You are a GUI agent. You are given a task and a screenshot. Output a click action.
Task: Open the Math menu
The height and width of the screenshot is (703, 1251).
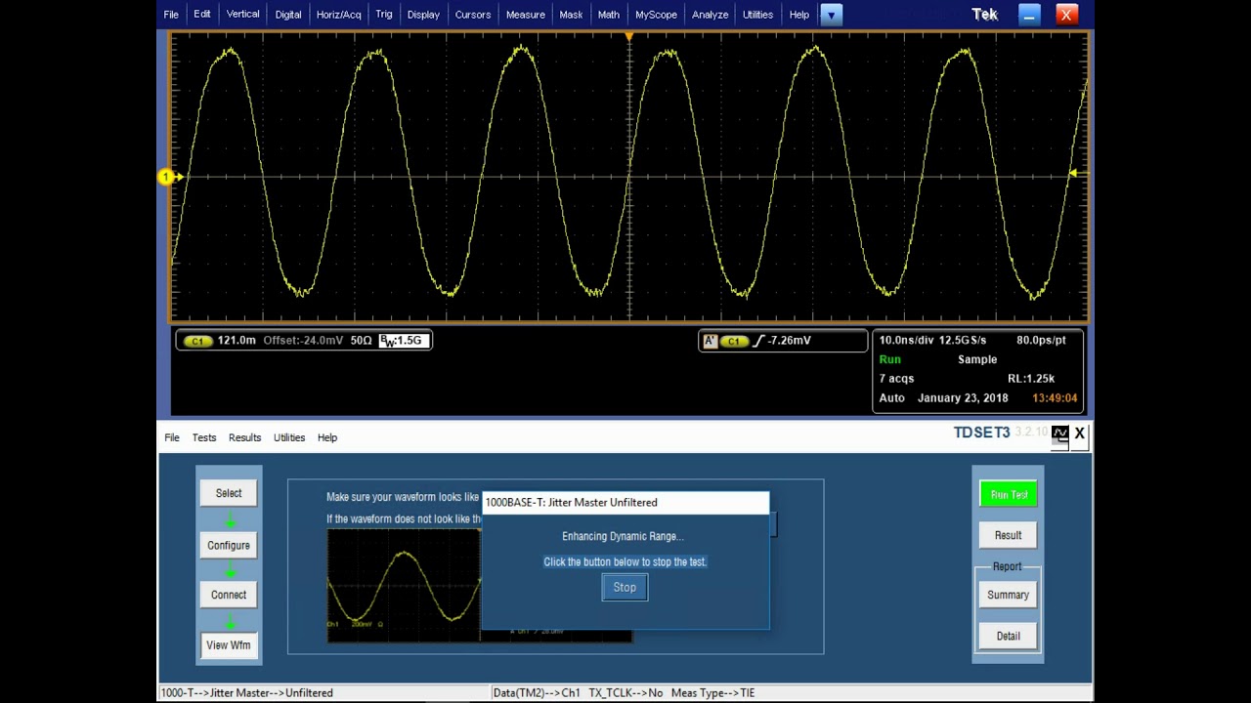click(609, 15)
